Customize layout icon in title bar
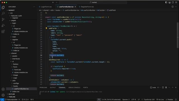This screenshot has width=179, height=101. point(176,2)
